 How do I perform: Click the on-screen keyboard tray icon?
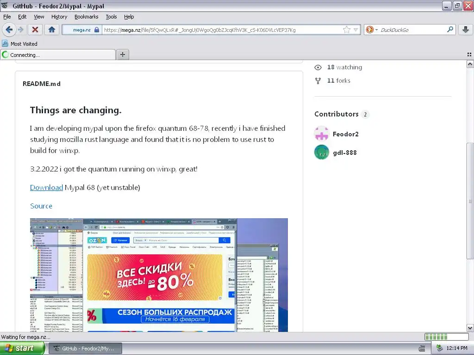422,349
